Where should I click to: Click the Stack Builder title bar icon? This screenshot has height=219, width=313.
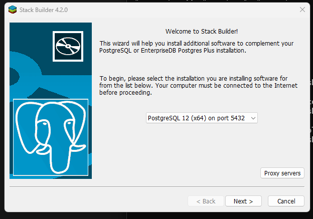pos(13,10)
